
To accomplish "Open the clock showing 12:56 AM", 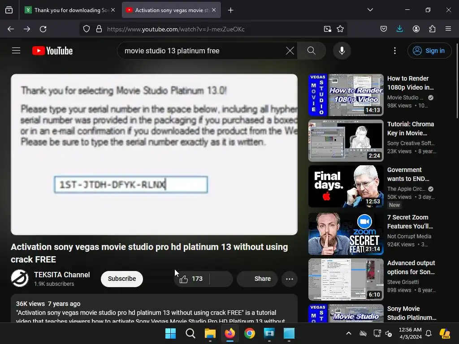I will [x=410, y=333].
